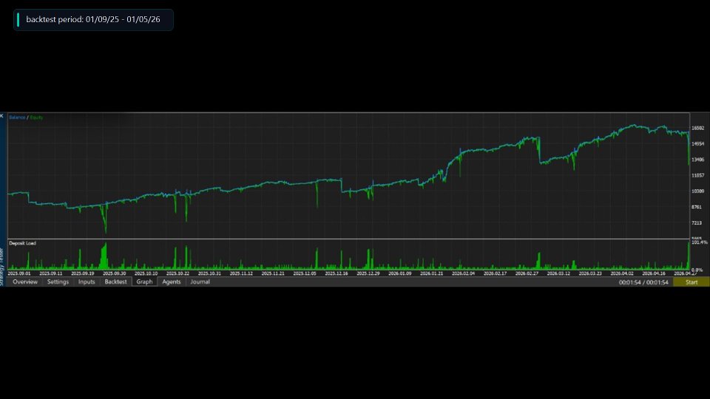Click the green Equity legend label

coord(36,117)
